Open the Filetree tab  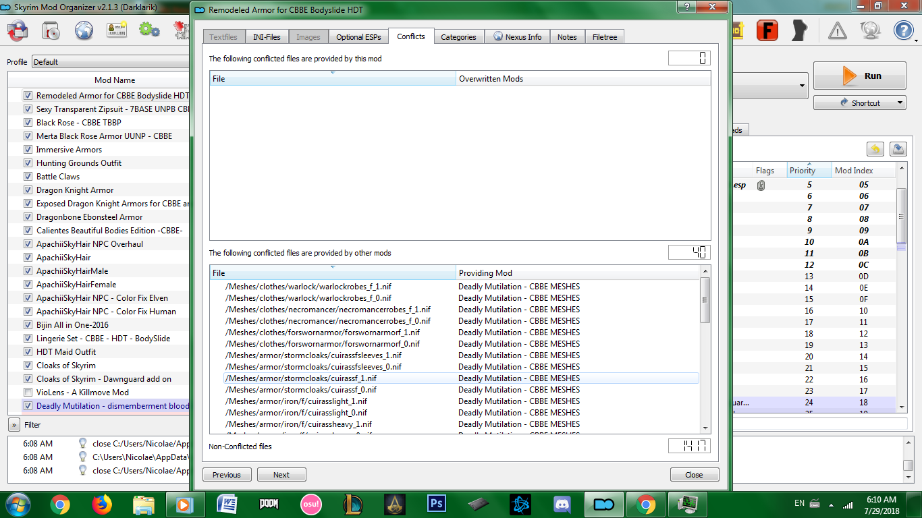tap(605, 37)
